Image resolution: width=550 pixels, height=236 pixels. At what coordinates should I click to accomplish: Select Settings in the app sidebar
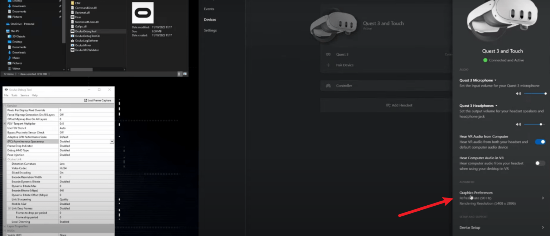pyautogui.click(x=210, y=30)
